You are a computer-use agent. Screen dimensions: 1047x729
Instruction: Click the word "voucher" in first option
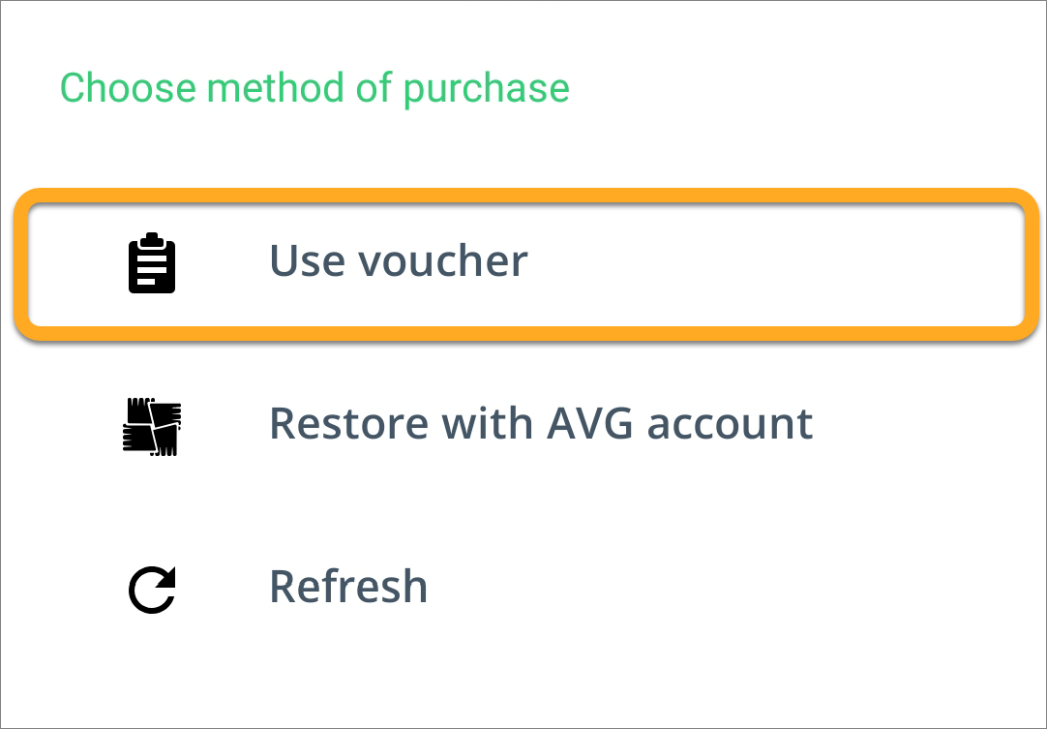[x=443, y=260]
